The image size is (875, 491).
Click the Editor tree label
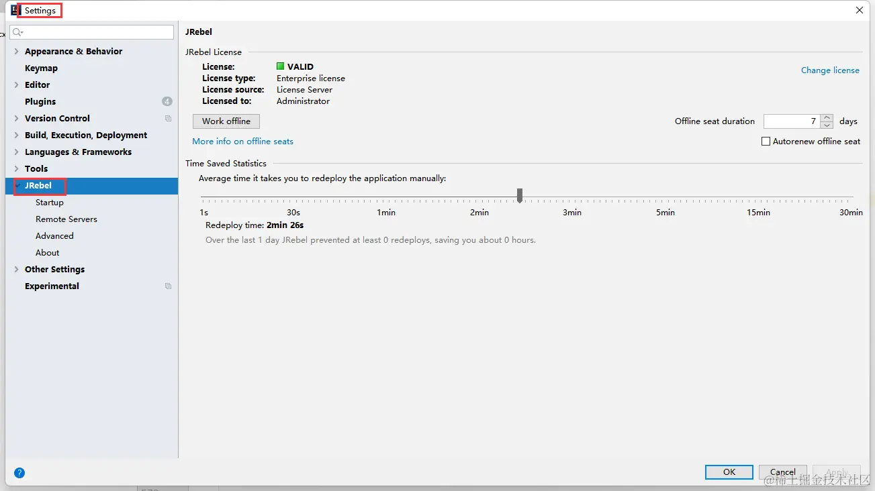coord(38,85)
